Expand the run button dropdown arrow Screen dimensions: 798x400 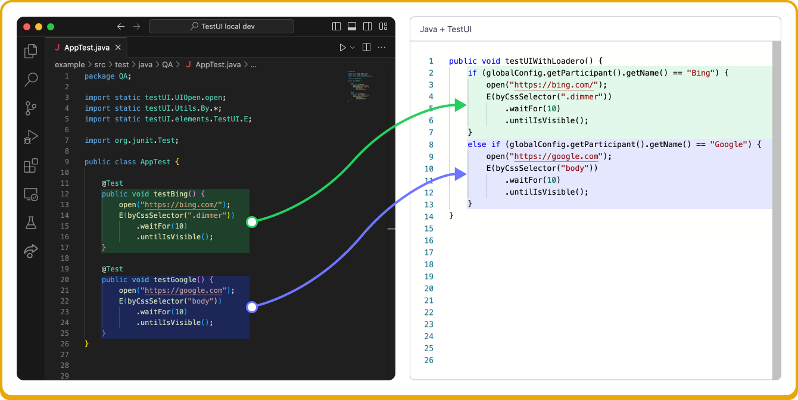(x=353, y=48)
